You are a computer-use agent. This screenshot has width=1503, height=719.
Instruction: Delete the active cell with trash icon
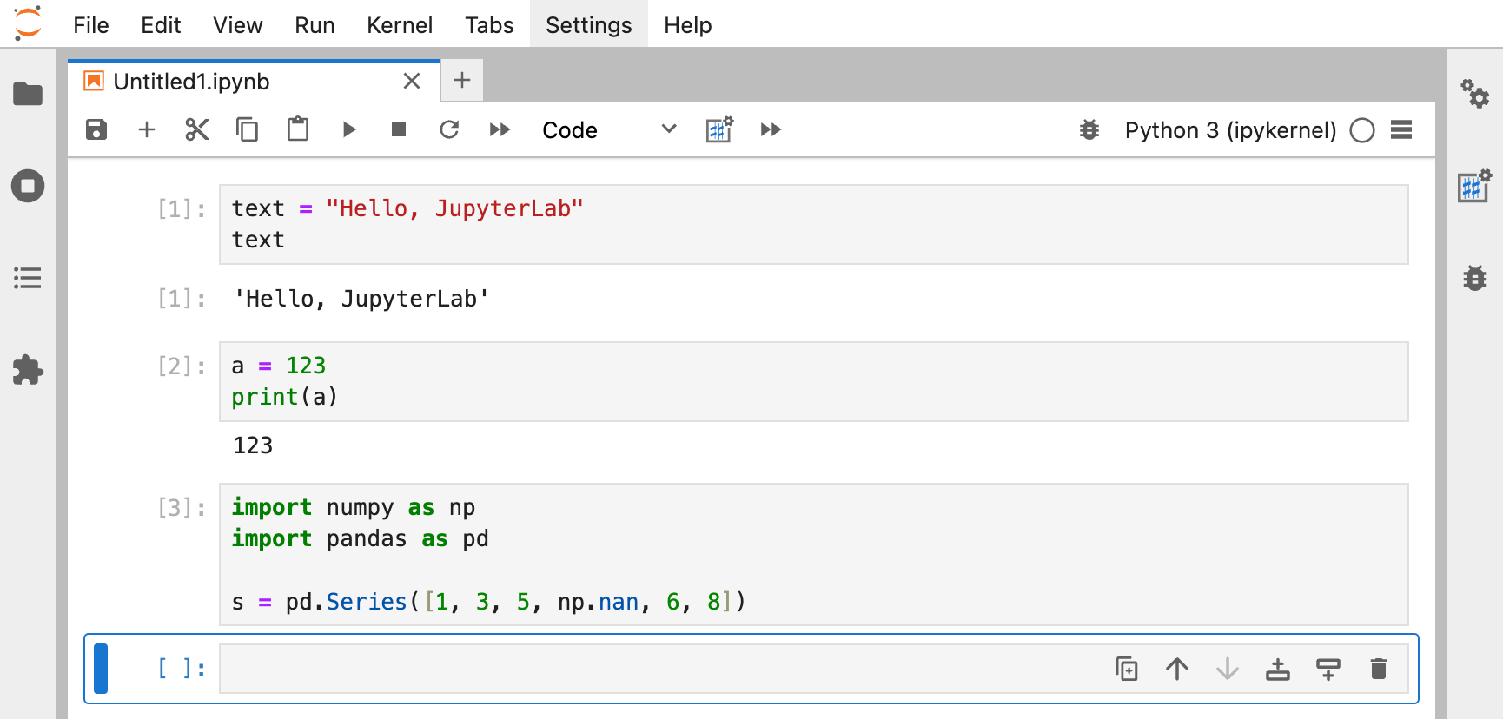click(x=1378, y=669)
